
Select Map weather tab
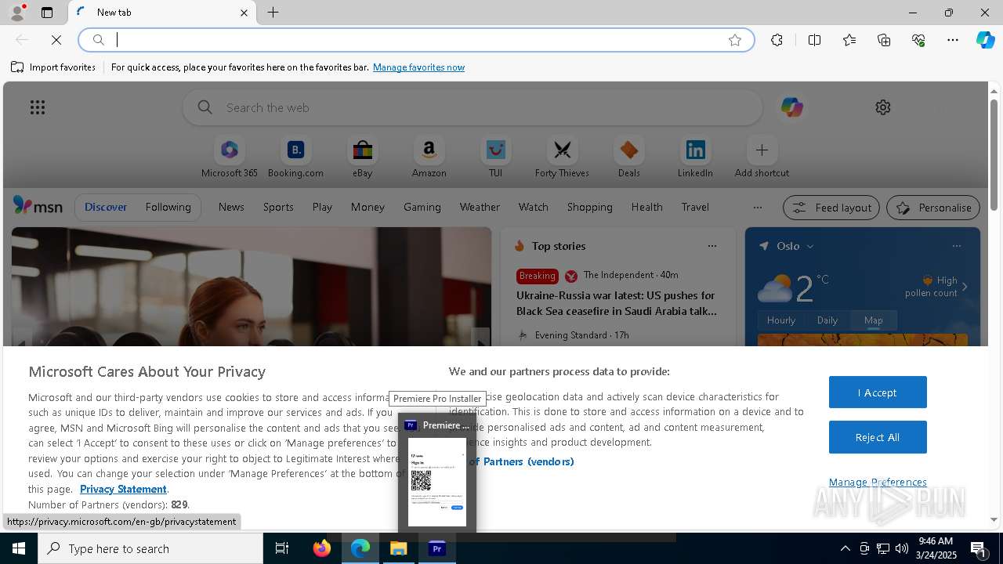[x=873, y=320]
